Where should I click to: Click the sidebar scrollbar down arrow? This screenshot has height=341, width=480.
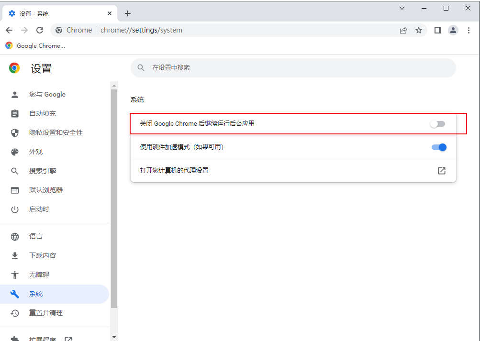[x=114, y=337]
